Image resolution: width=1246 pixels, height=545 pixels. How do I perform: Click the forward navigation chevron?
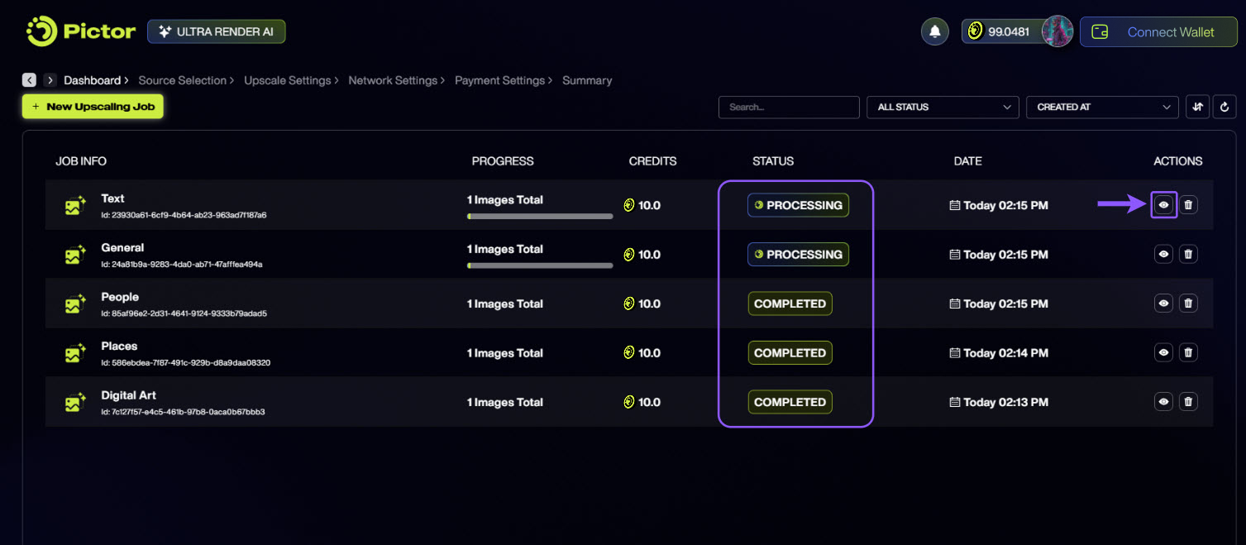coord(50,80)
